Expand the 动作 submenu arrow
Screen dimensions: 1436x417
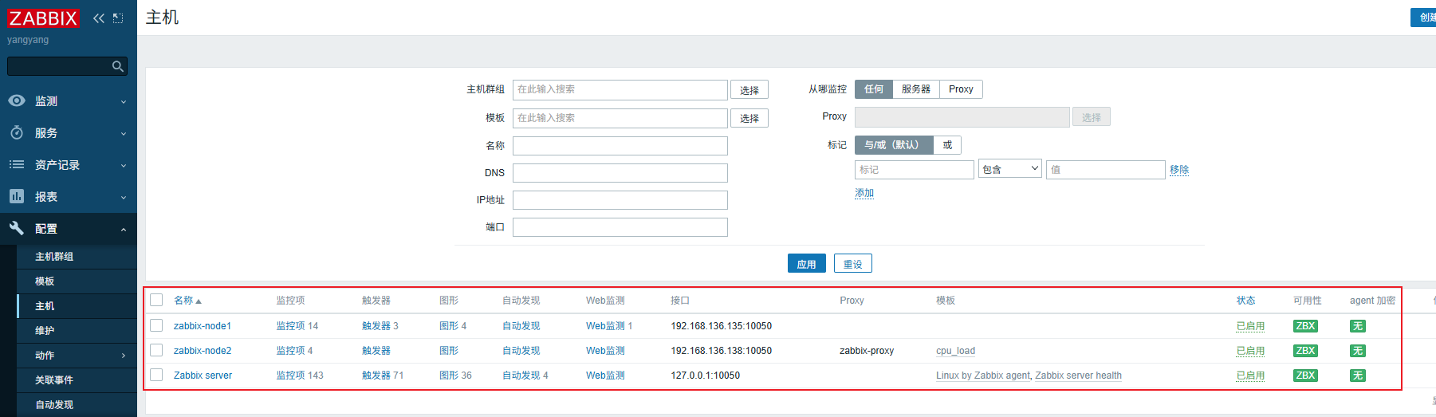pos(124,356)
